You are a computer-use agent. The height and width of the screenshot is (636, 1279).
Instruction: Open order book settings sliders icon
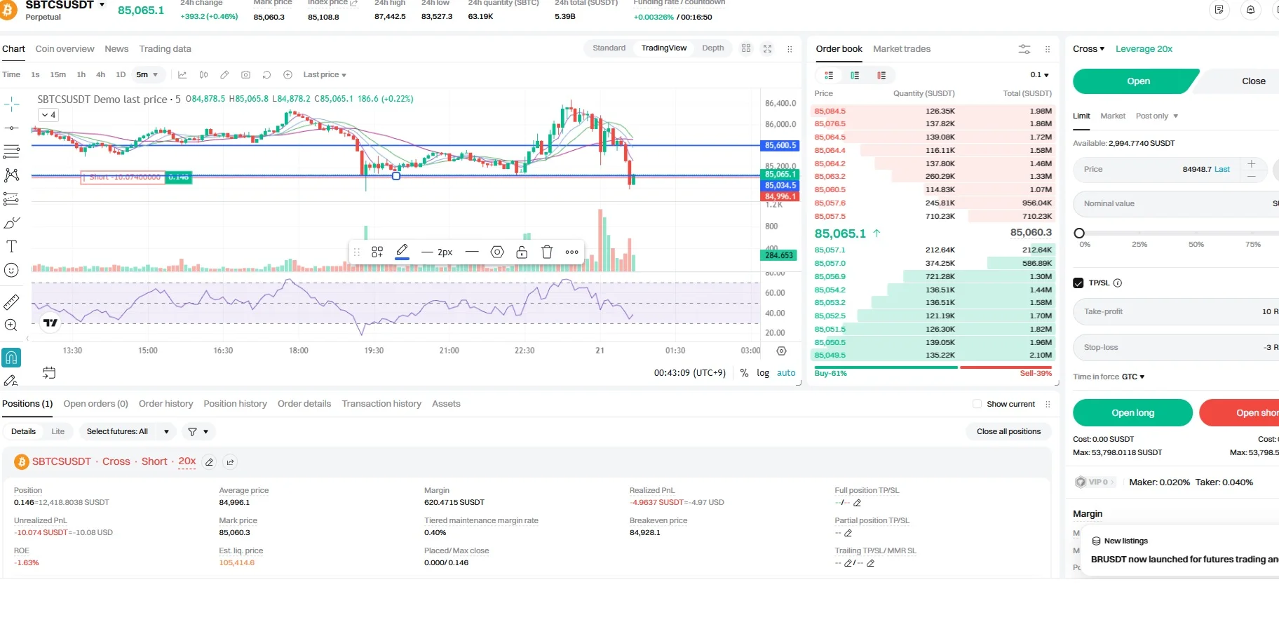click(x=1024, y=49)
